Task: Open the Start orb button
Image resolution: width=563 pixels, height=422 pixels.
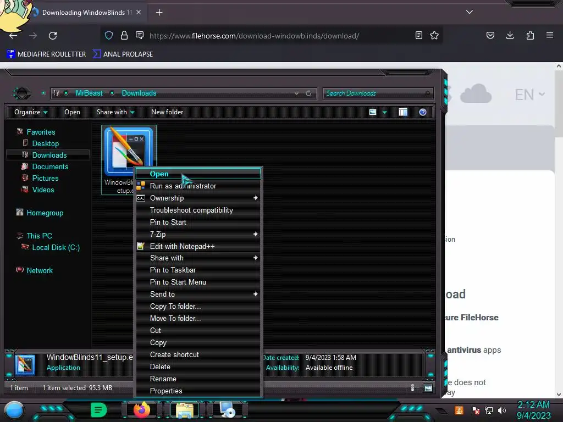Action: click(x=14, y=410)
